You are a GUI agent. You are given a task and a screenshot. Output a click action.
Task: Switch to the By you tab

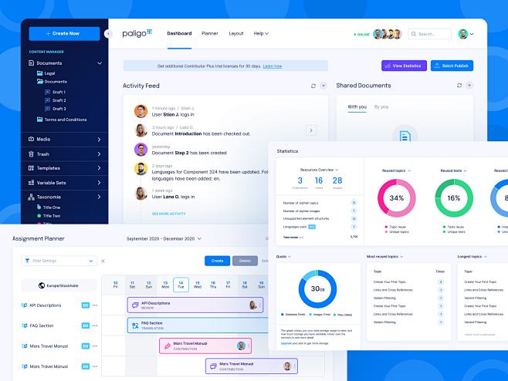pos(381,106)
